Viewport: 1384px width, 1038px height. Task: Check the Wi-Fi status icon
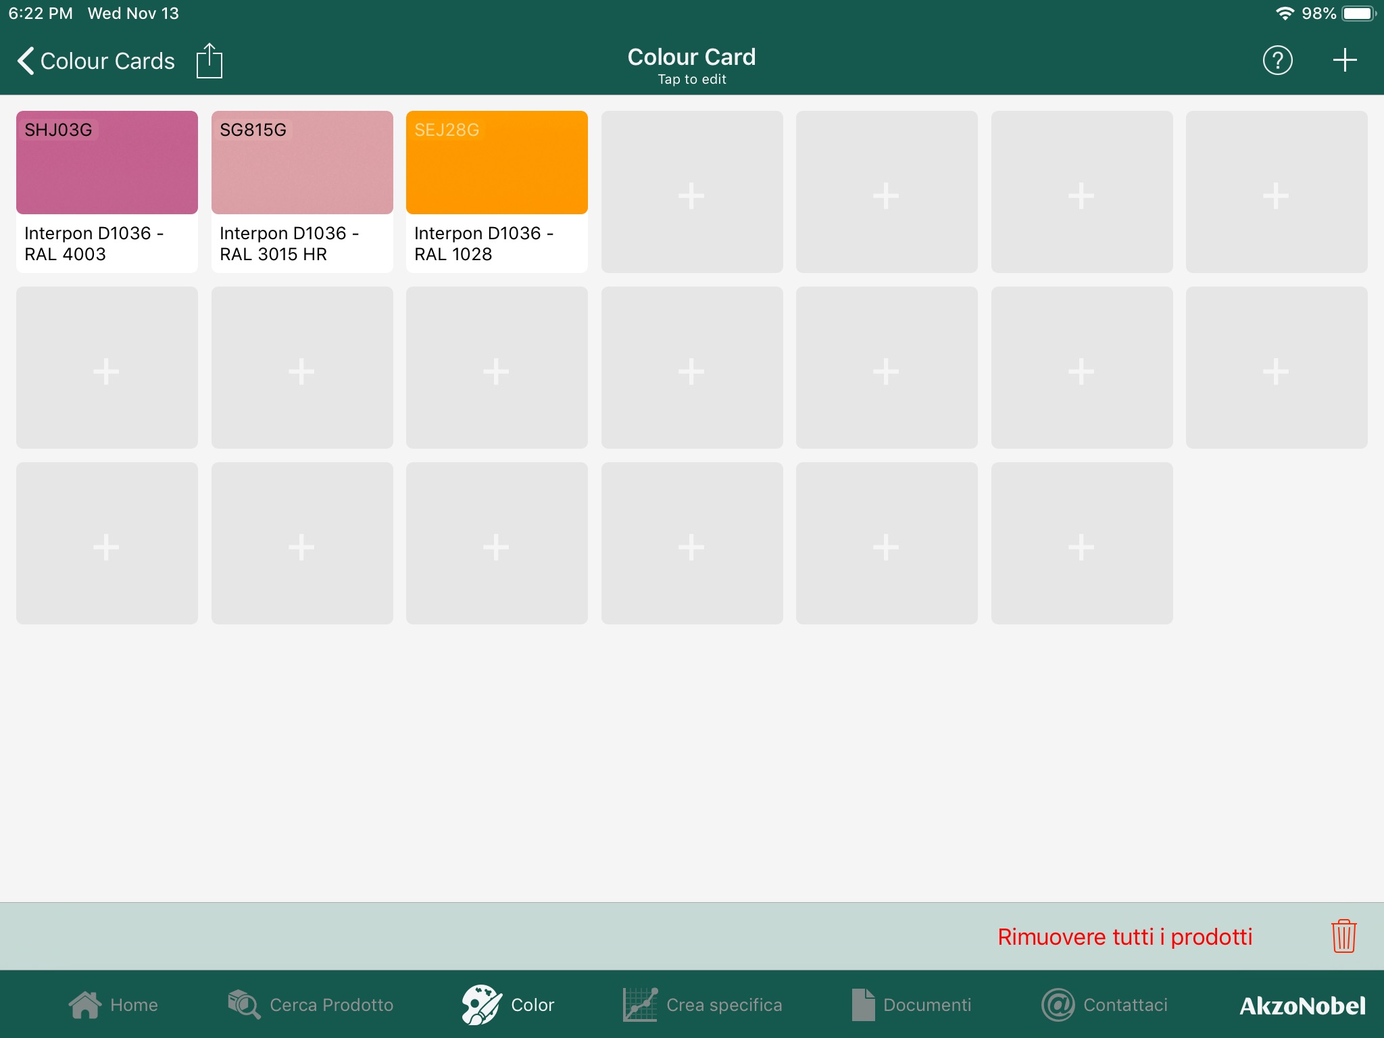click(x=1284, y=14)
